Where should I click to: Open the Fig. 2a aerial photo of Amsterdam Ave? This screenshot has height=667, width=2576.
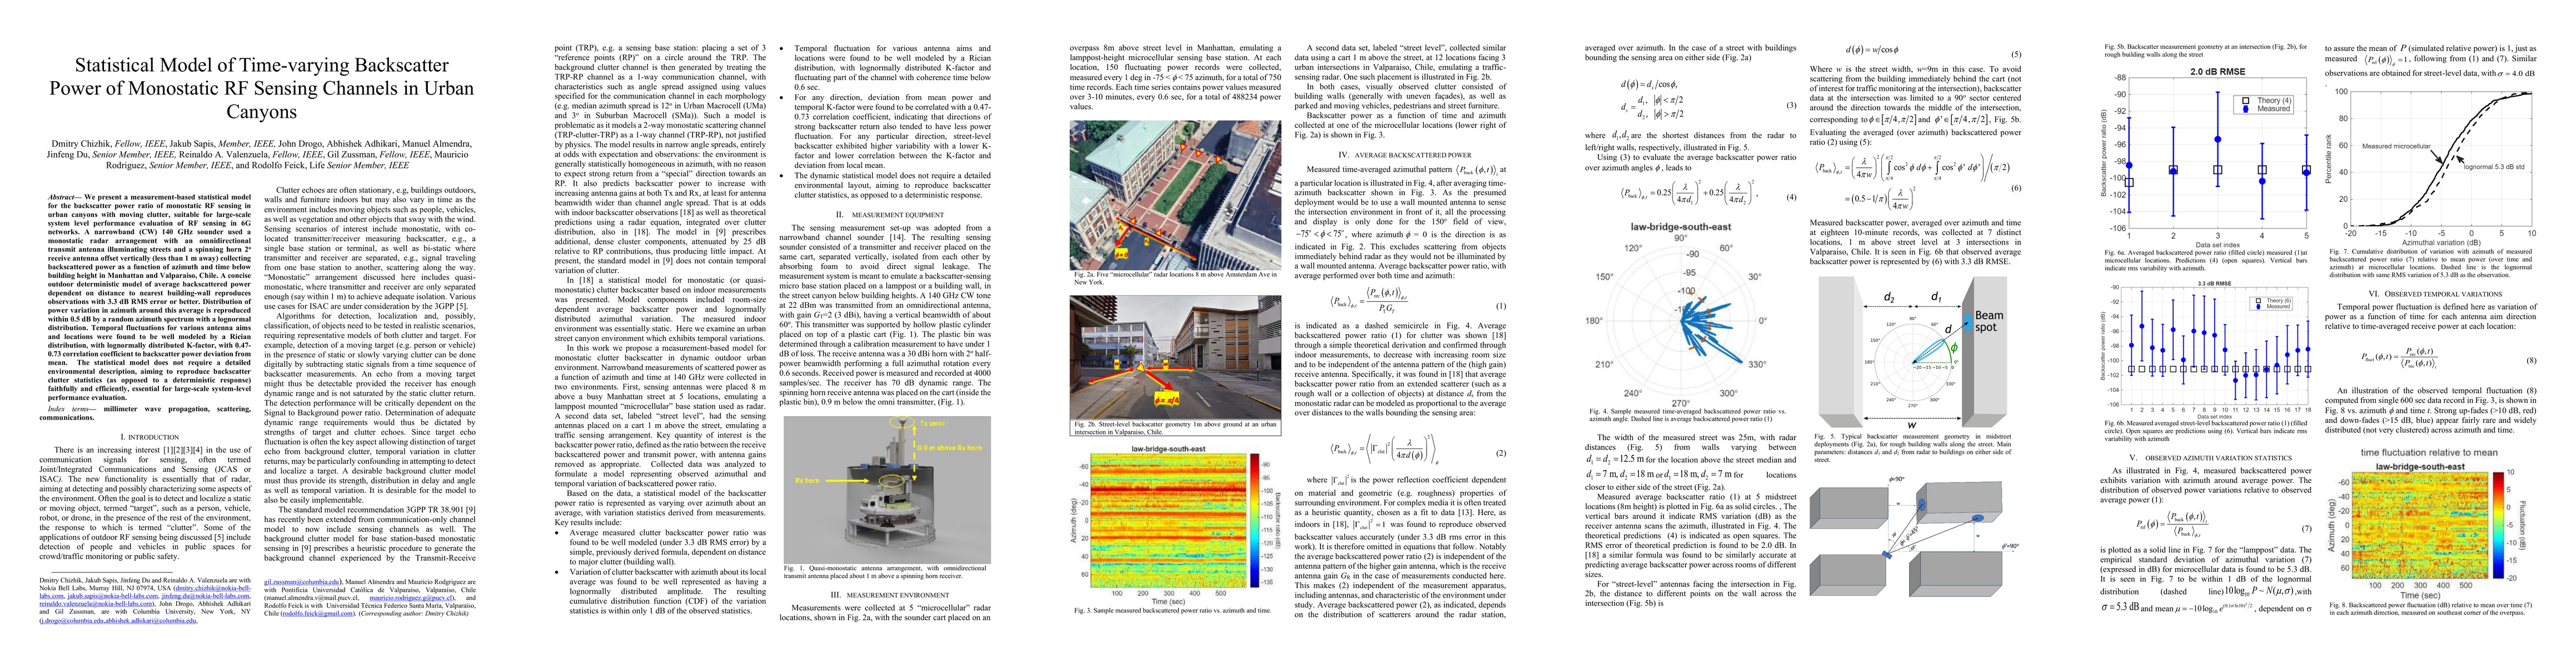click(1175, 195)
